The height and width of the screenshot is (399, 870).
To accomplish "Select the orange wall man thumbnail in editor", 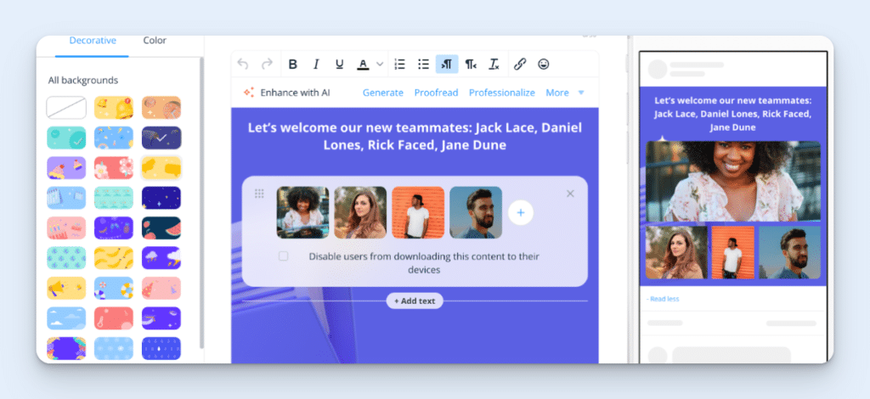I will click(x=418, y=212).
